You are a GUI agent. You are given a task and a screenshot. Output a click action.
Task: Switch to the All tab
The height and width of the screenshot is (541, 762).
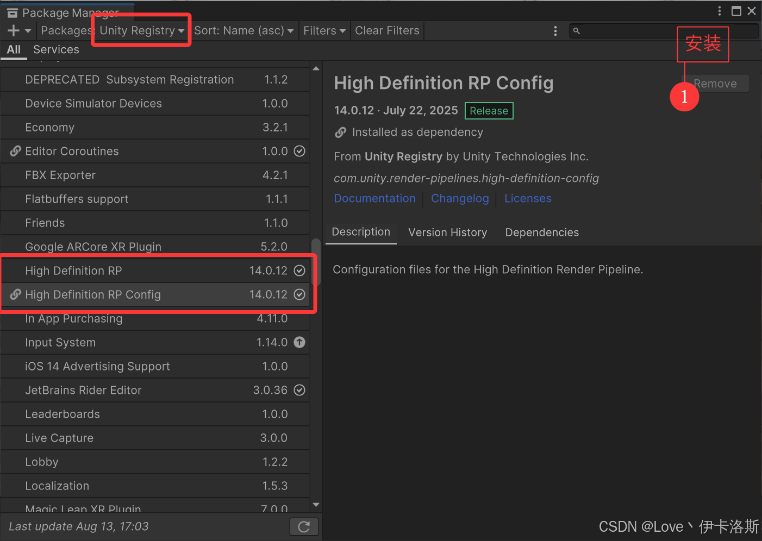[x=14, y=50]
